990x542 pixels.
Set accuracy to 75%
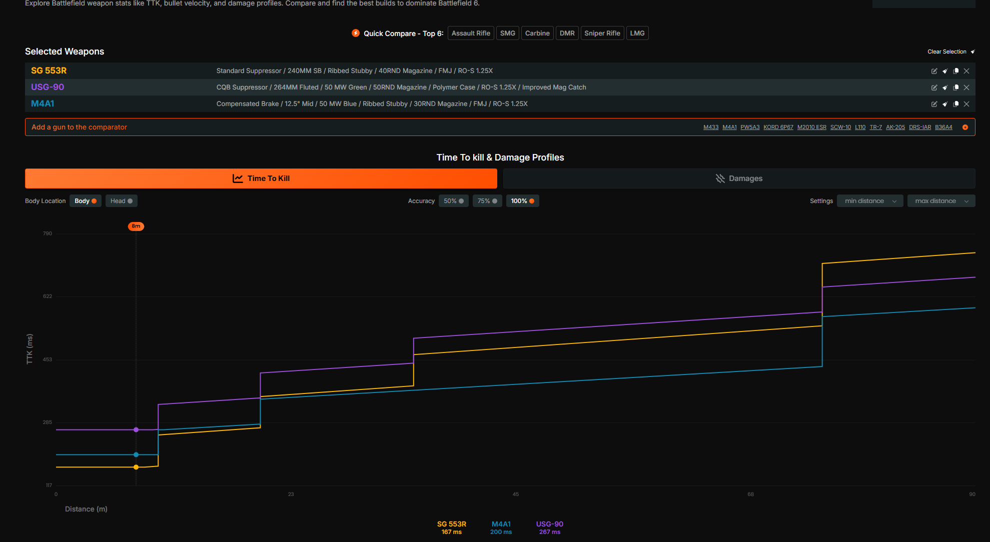coord(487,201)
